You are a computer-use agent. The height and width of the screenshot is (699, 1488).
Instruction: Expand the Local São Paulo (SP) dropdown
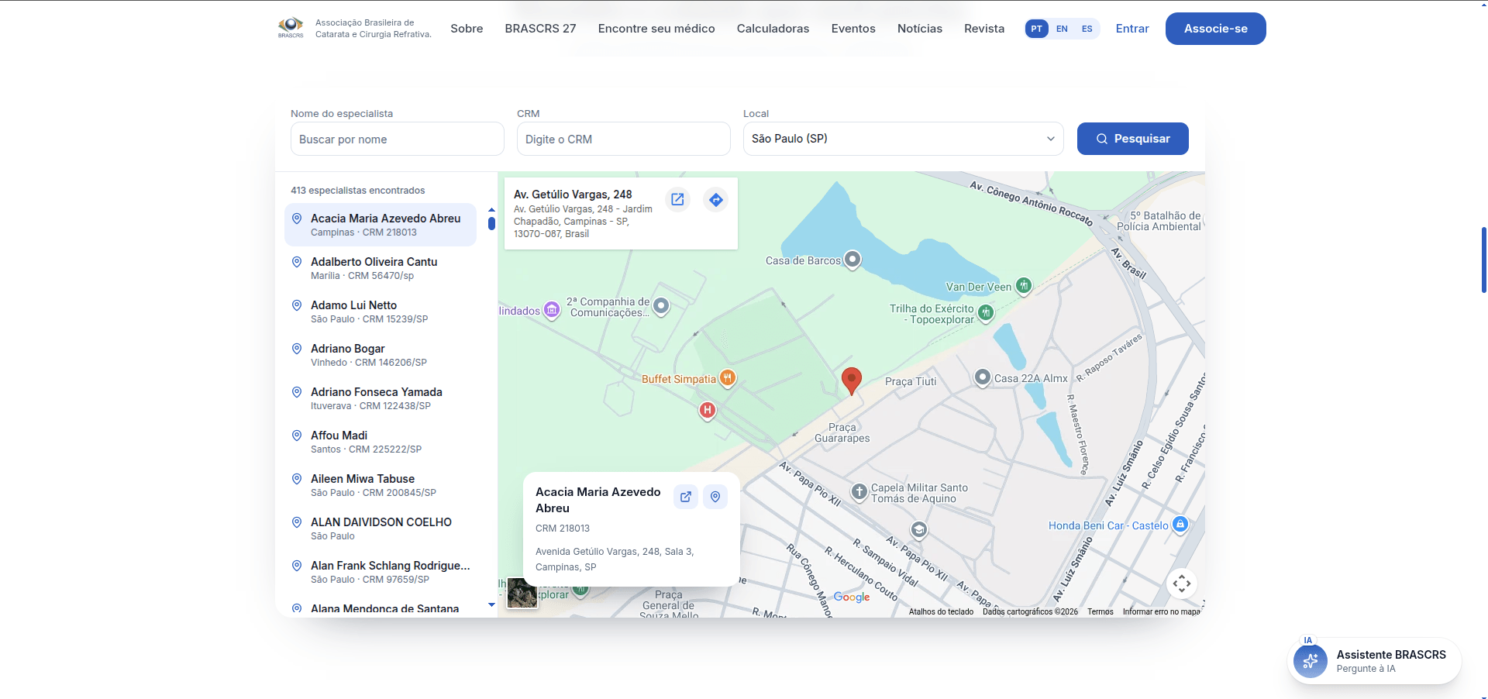[x=904, y=139]
